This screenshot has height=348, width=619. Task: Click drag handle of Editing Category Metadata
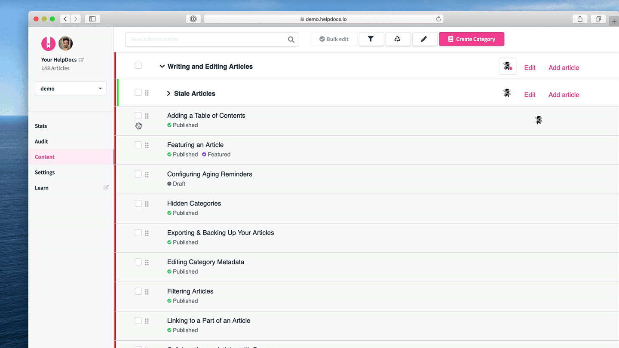pos(147,262)
